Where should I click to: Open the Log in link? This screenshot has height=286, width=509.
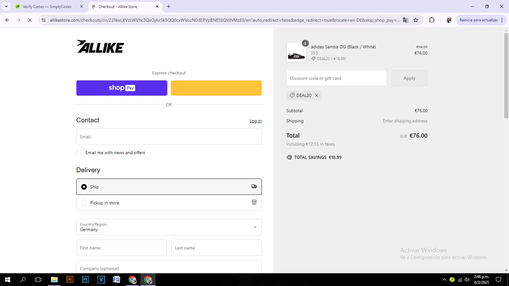[x=256, y=121]
